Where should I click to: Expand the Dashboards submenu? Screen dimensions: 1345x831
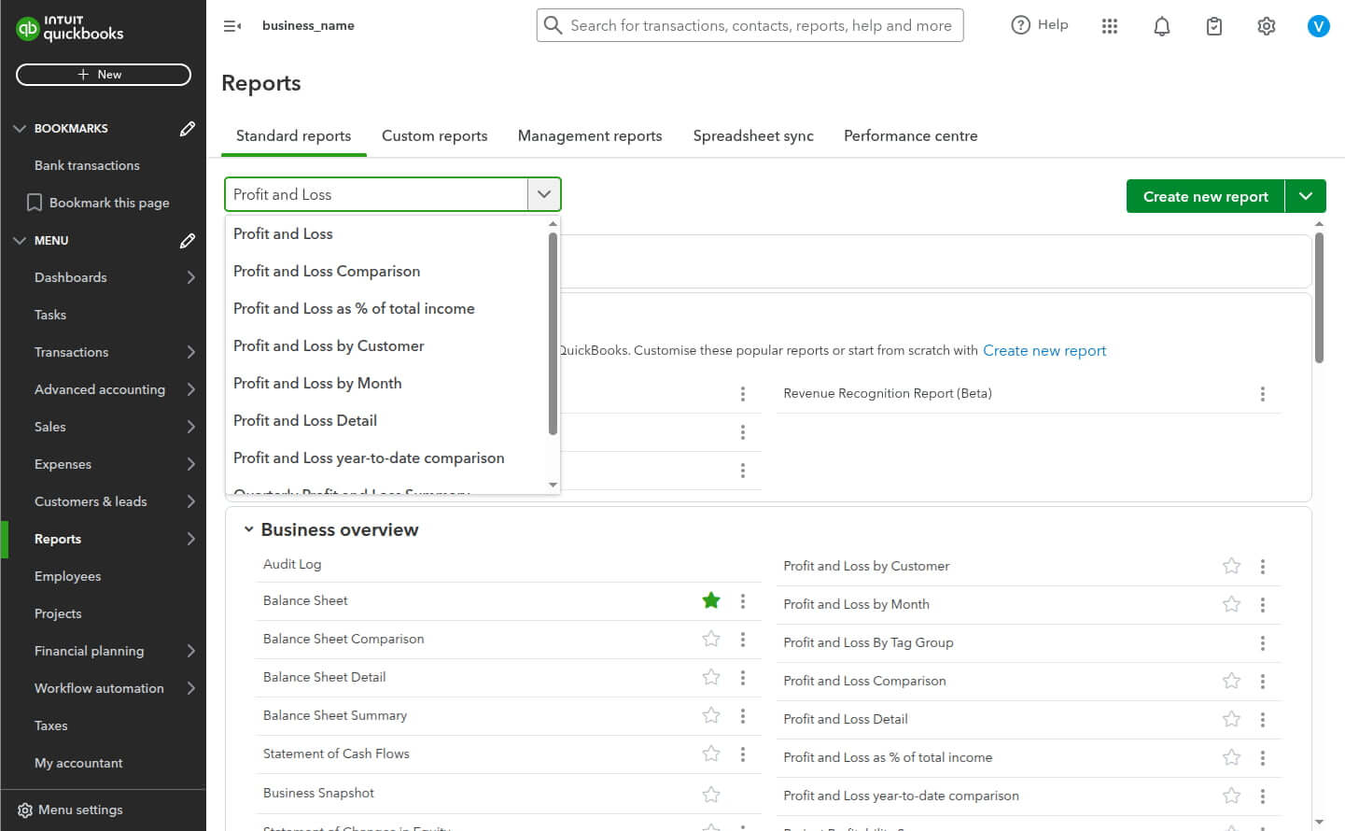tap(190, 277)
